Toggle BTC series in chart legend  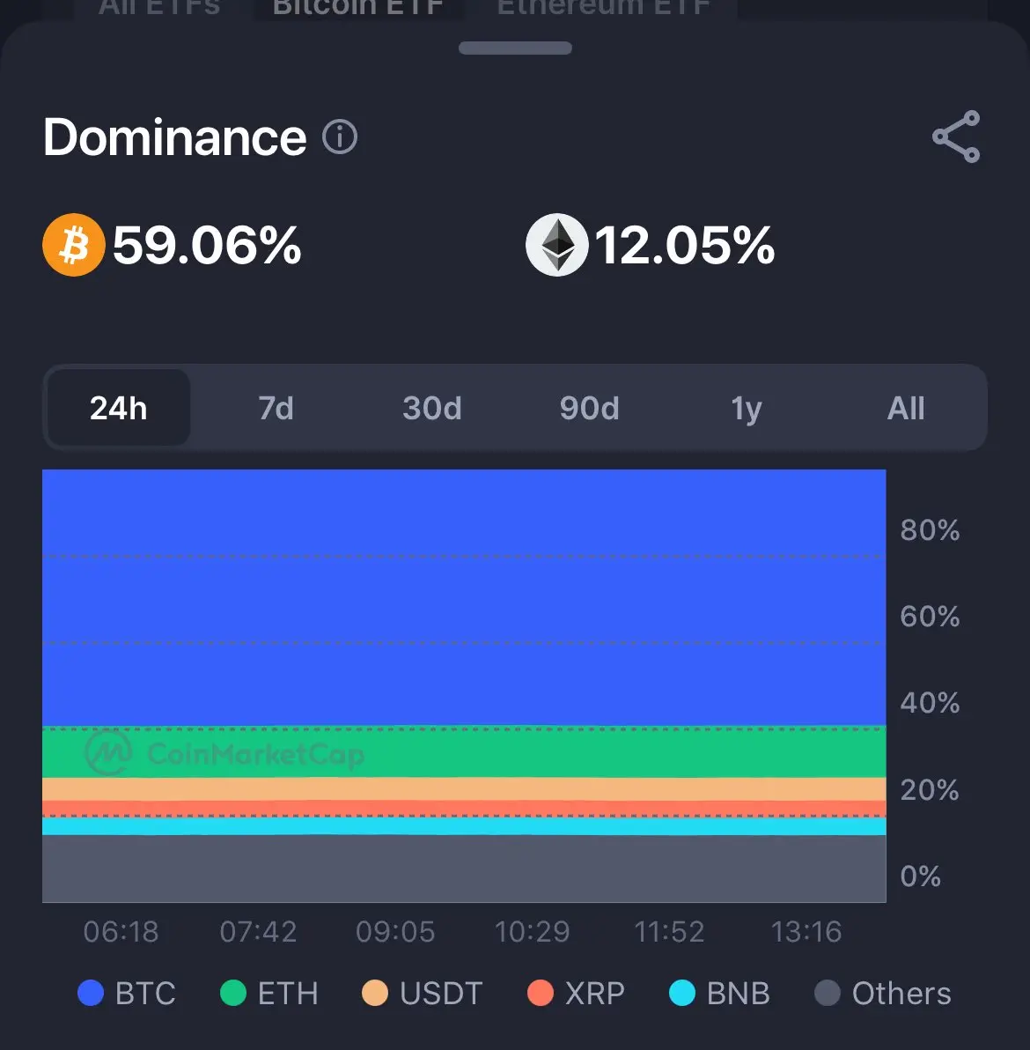[127, 994]
